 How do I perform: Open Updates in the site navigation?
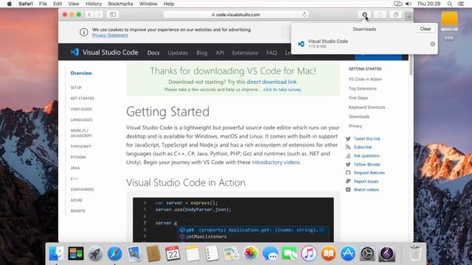(x=178, y=52)
